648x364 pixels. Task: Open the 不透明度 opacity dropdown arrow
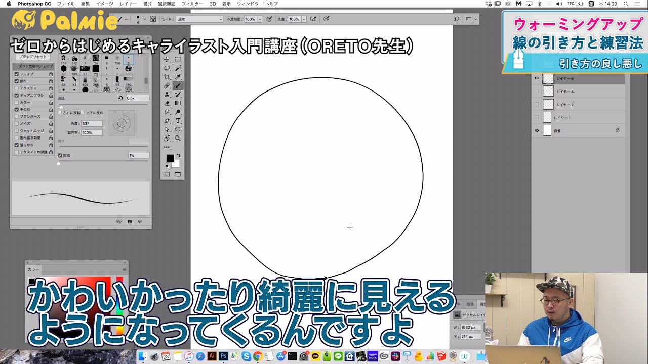pos(261,19)
